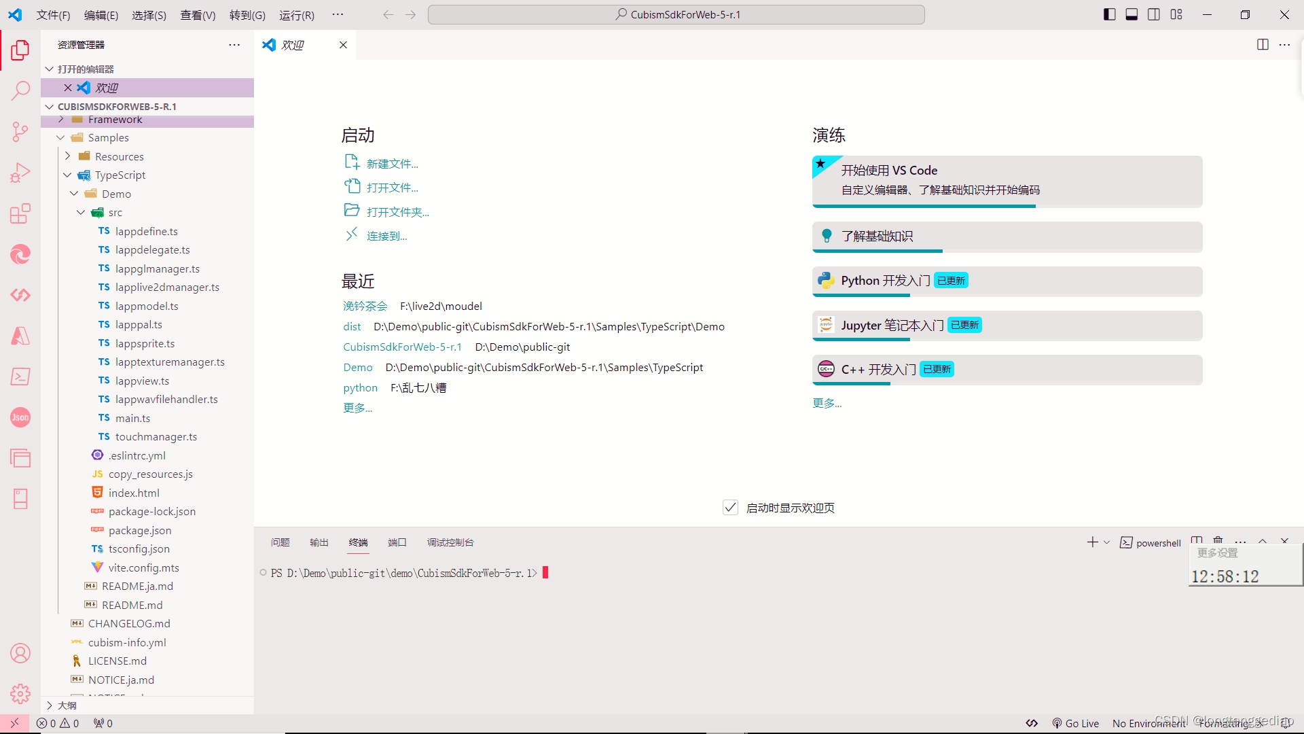This screenshot has height=734, width=1304.
Task: Select the powershell terminal entry
Action: coord(1151,542)
